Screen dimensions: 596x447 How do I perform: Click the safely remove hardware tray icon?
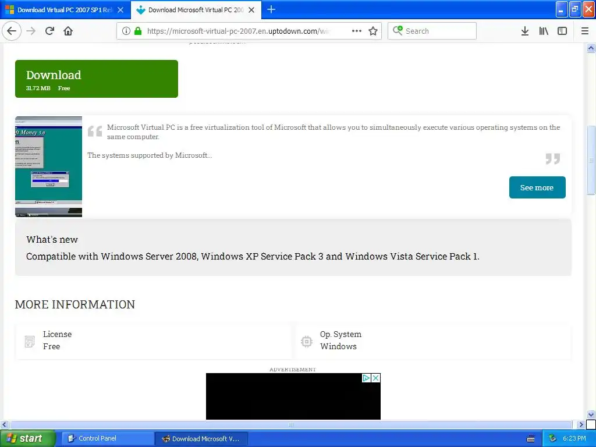pos(553,438)
